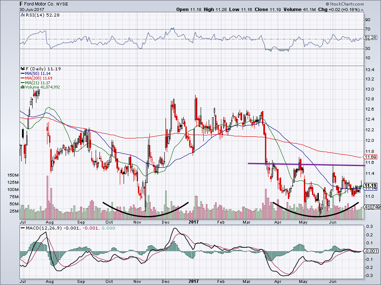Viewport: 381px width, 285px height.
Task: Click the 11.4 price axis label
Action: 369,174
